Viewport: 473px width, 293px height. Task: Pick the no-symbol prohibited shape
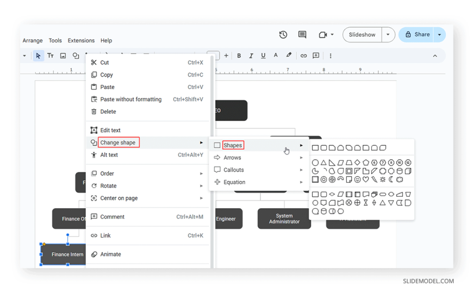[332, 179]
